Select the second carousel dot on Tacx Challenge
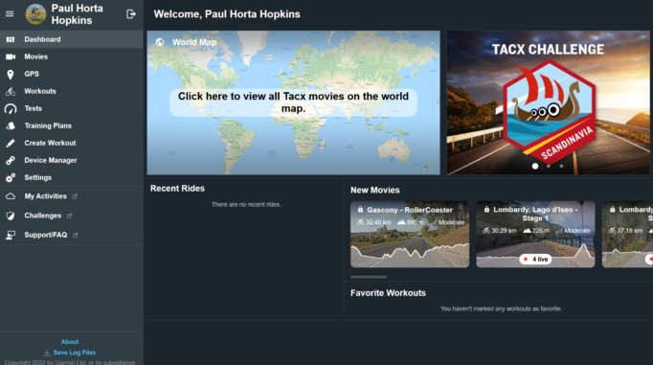The width and height of the screenshot is (653, 365). (x=549, y=166)
